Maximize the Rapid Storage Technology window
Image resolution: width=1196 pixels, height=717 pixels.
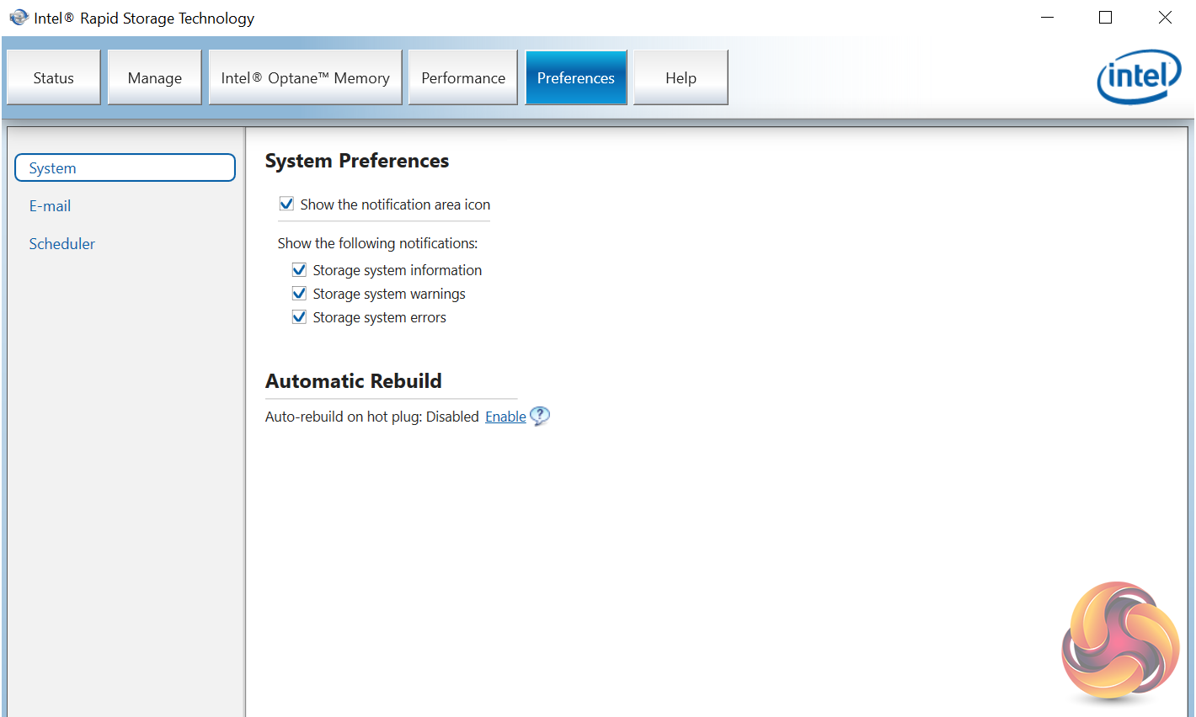[x=1106, y=18]
